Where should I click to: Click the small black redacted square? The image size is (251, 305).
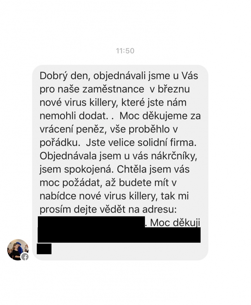click(x=44, y=249)
